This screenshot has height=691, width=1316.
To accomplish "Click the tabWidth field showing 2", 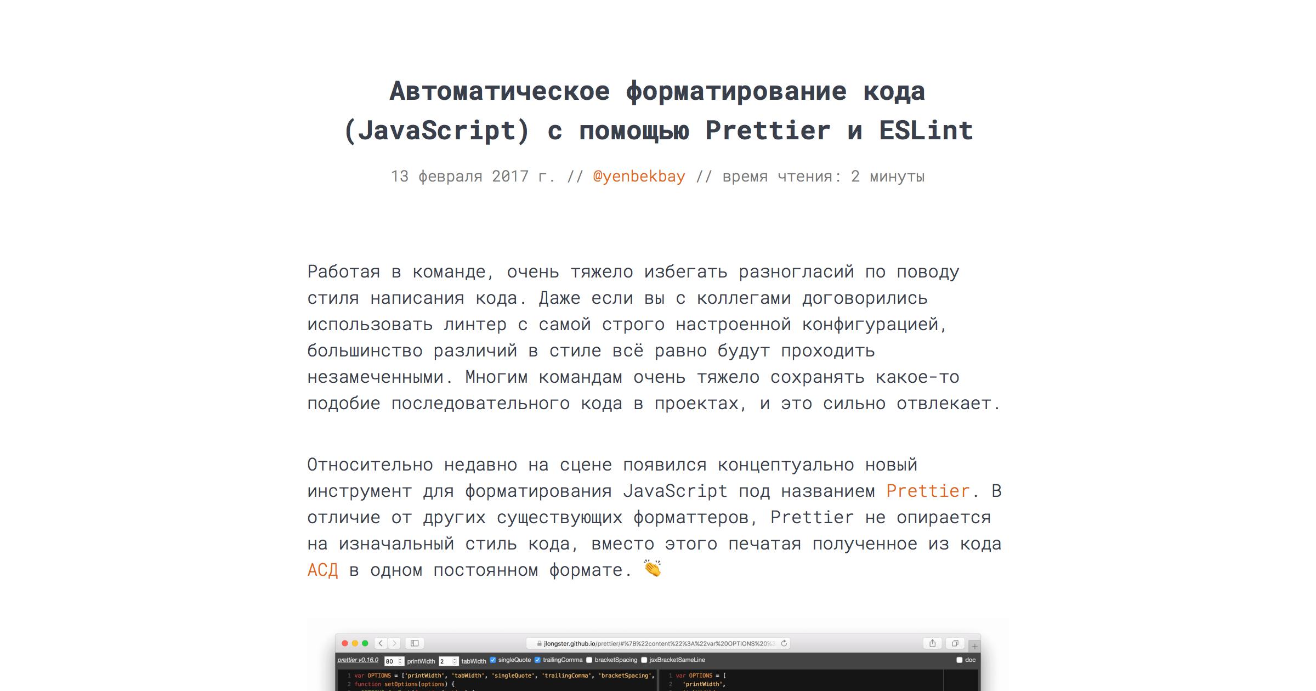I will [x=448, y=661].
